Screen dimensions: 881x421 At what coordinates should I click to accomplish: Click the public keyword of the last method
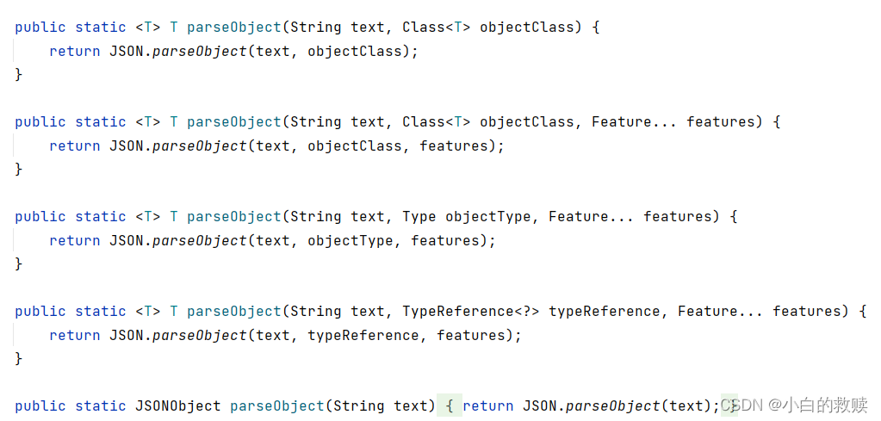tap(40, 406)
